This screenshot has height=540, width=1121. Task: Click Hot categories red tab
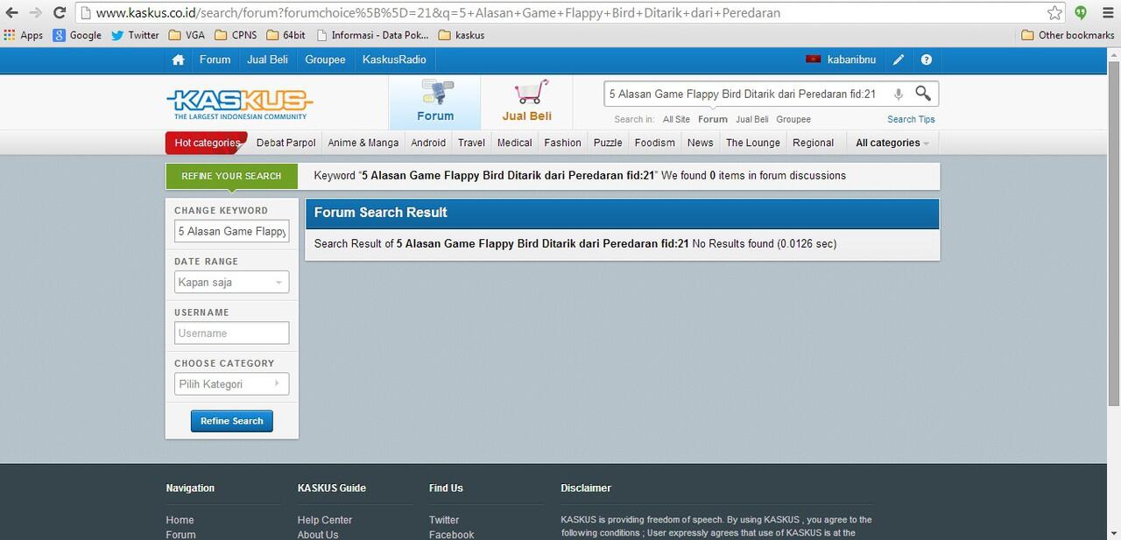click(207, 143)
